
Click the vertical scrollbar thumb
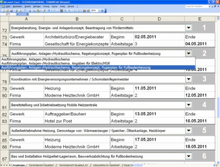point(218,107)
